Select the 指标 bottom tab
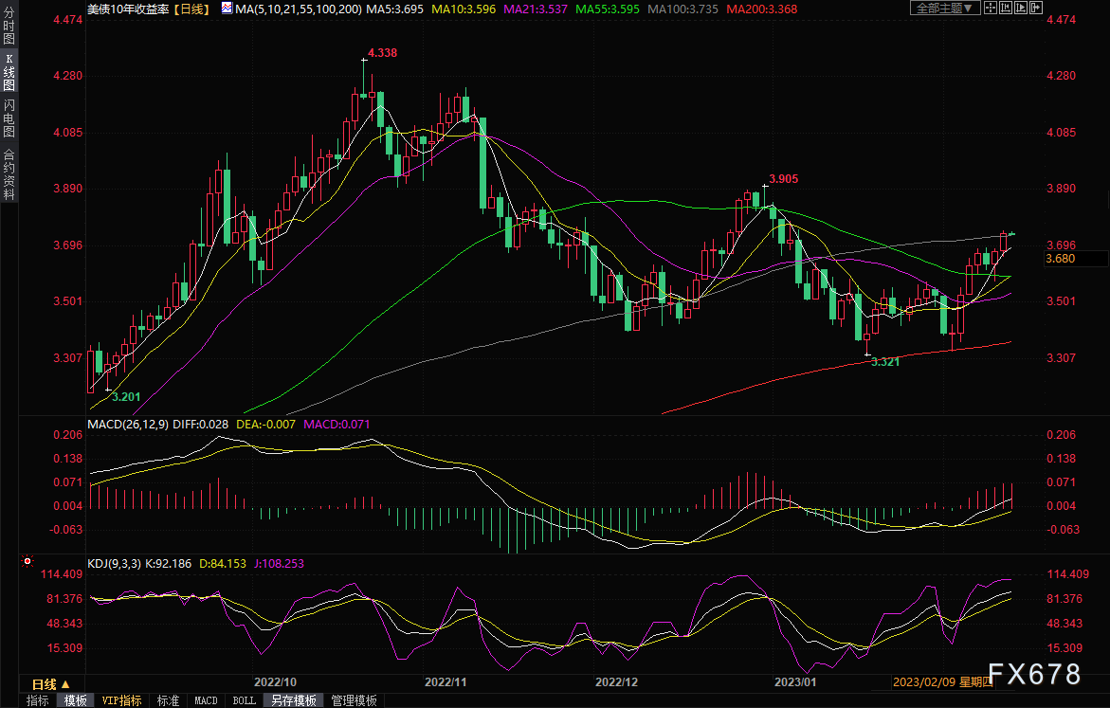 tap(38, 700)
